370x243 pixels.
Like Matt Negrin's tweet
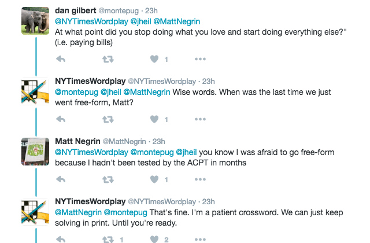click(x=154, y=179)
